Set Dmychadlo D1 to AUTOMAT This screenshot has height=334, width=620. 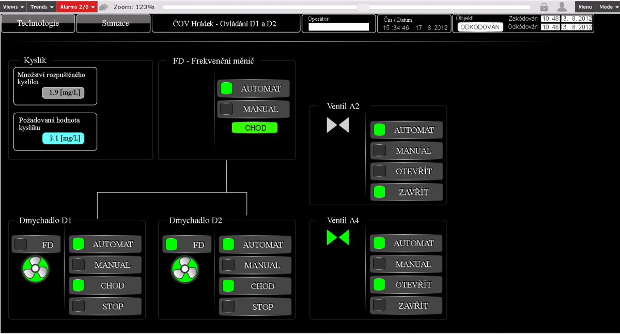(105, 244)
